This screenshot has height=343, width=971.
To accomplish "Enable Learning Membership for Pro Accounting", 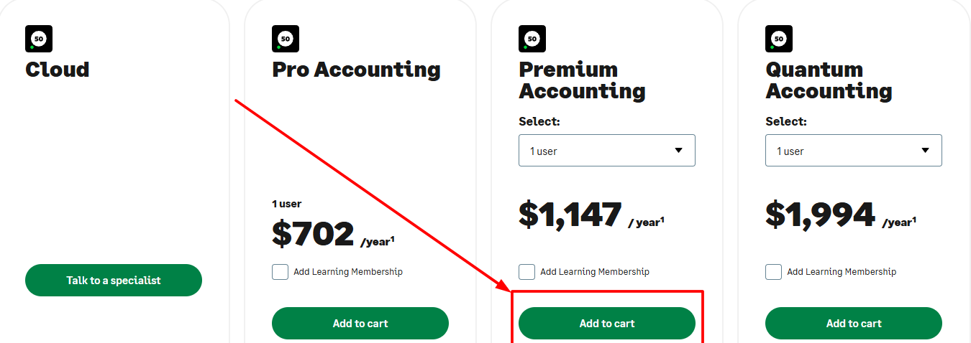I will (x=281, y=272).
